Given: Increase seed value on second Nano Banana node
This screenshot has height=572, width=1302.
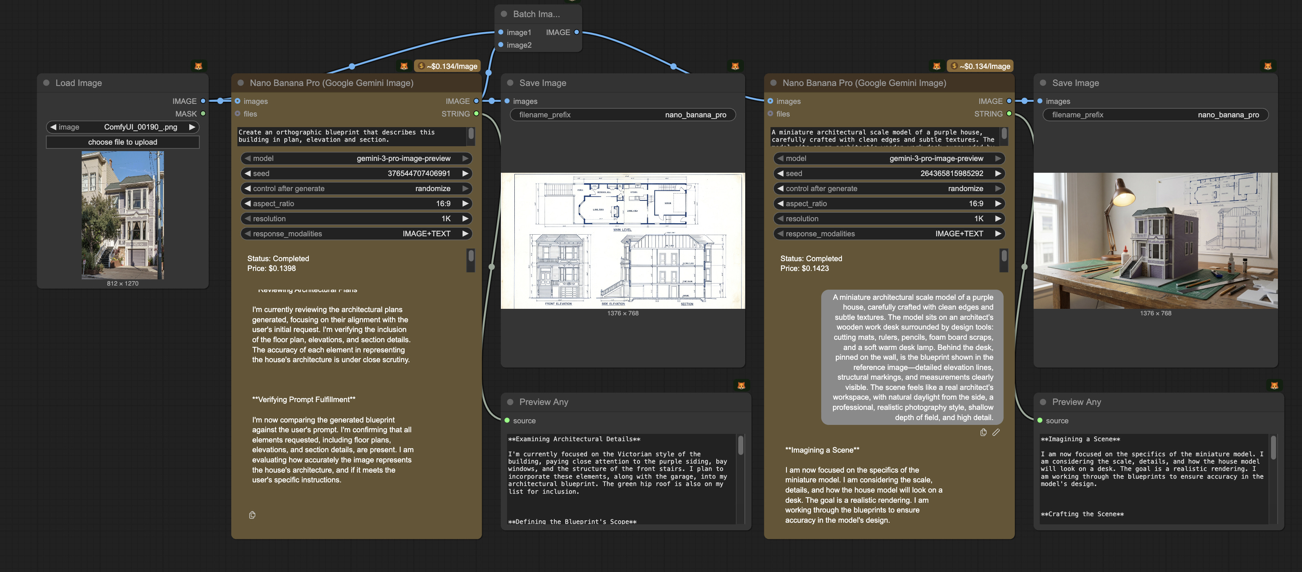Looking at the screenshot, I should (998, 173).
